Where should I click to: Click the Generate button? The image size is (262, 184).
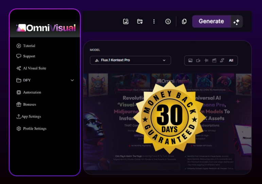(x=211, y=21)
